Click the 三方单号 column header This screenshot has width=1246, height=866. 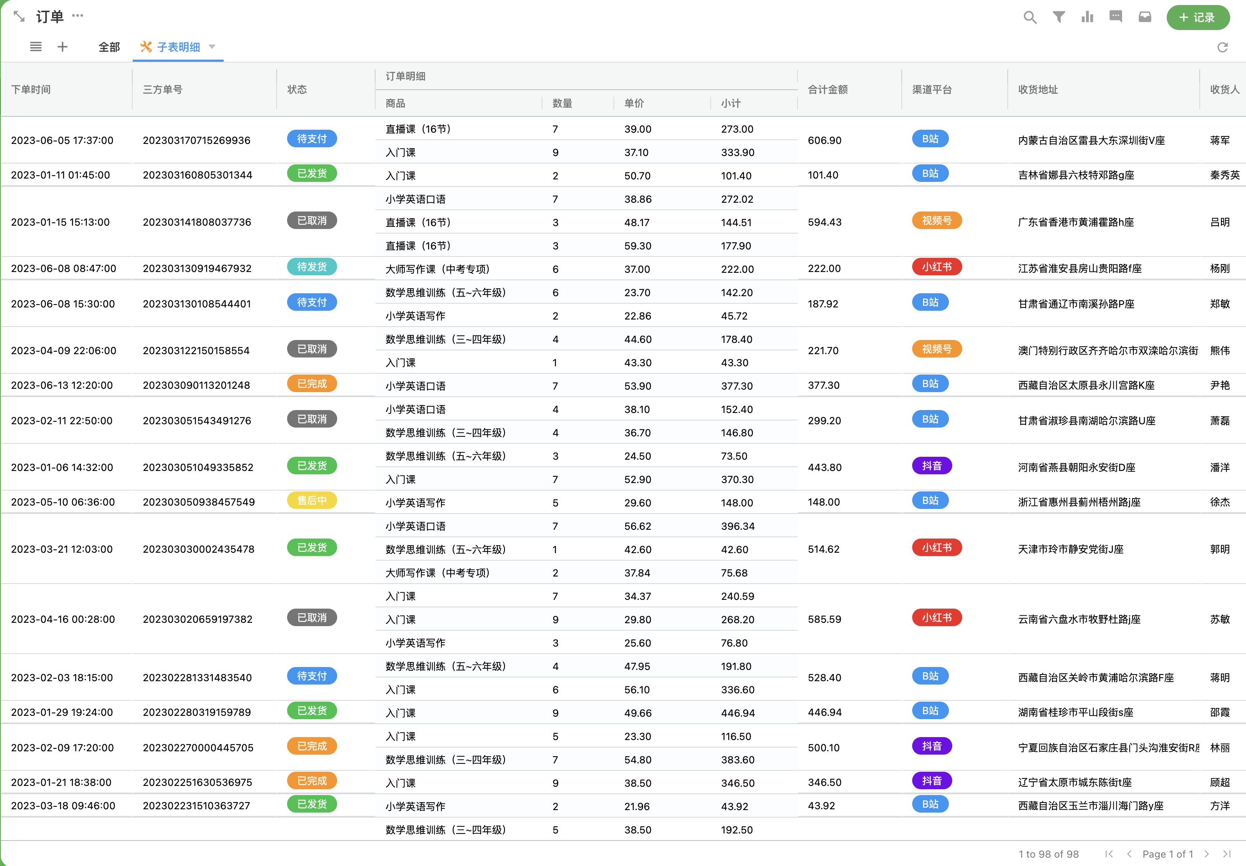pyautogui.click(x=162, y=90)
